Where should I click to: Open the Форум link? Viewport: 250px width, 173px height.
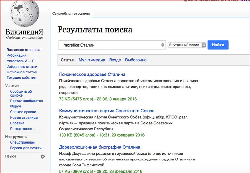click(15, 106)
